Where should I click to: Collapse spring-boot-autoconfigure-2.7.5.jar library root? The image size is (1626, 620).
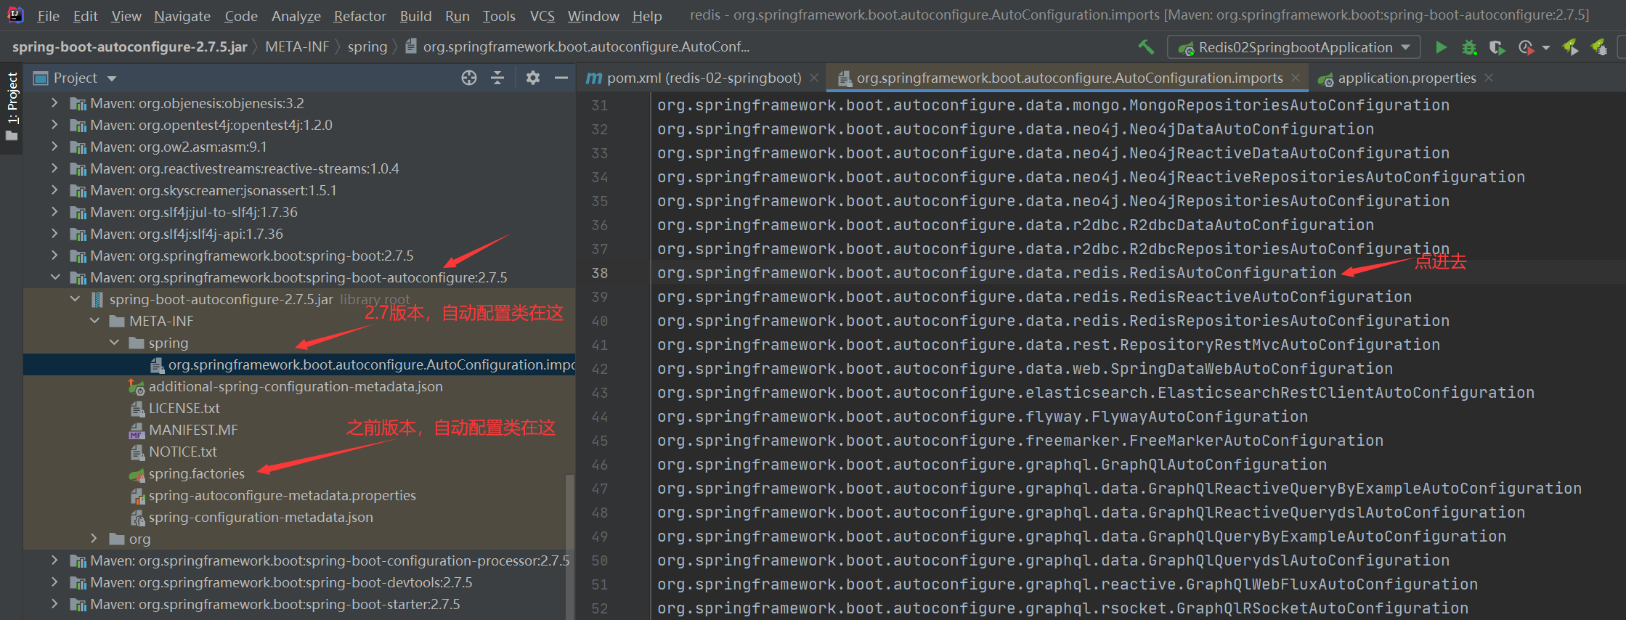(x=75, y=299)
